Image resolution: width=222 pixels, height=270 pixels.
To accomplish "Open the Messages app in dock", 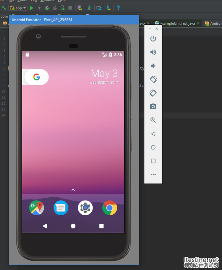I will point(61,208).
